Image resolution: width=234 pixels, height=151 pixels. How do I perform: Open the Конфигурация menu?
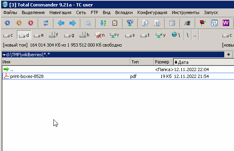point(152,12)
